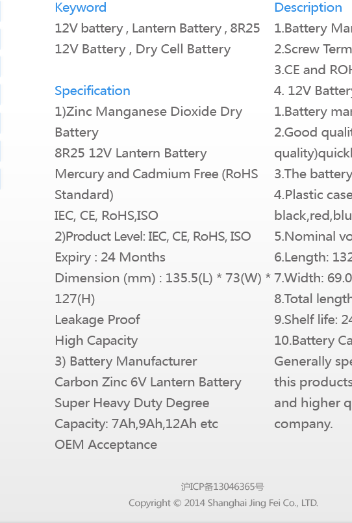Click the "High Capacity" text
Screen dimensions: 352x523
coord(96,341)
